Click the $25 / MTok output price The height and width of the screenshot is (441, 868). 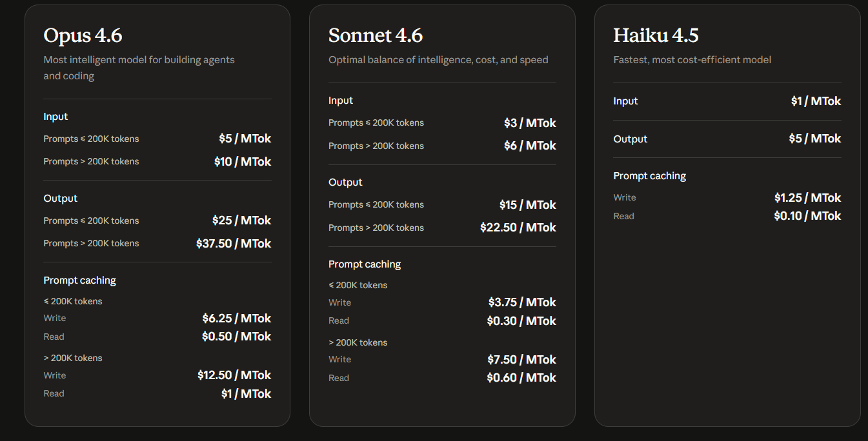point(242,220)
